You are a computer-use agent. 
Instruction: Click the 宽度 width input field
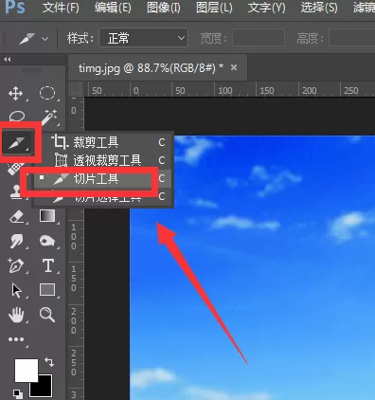click(259, 38)
